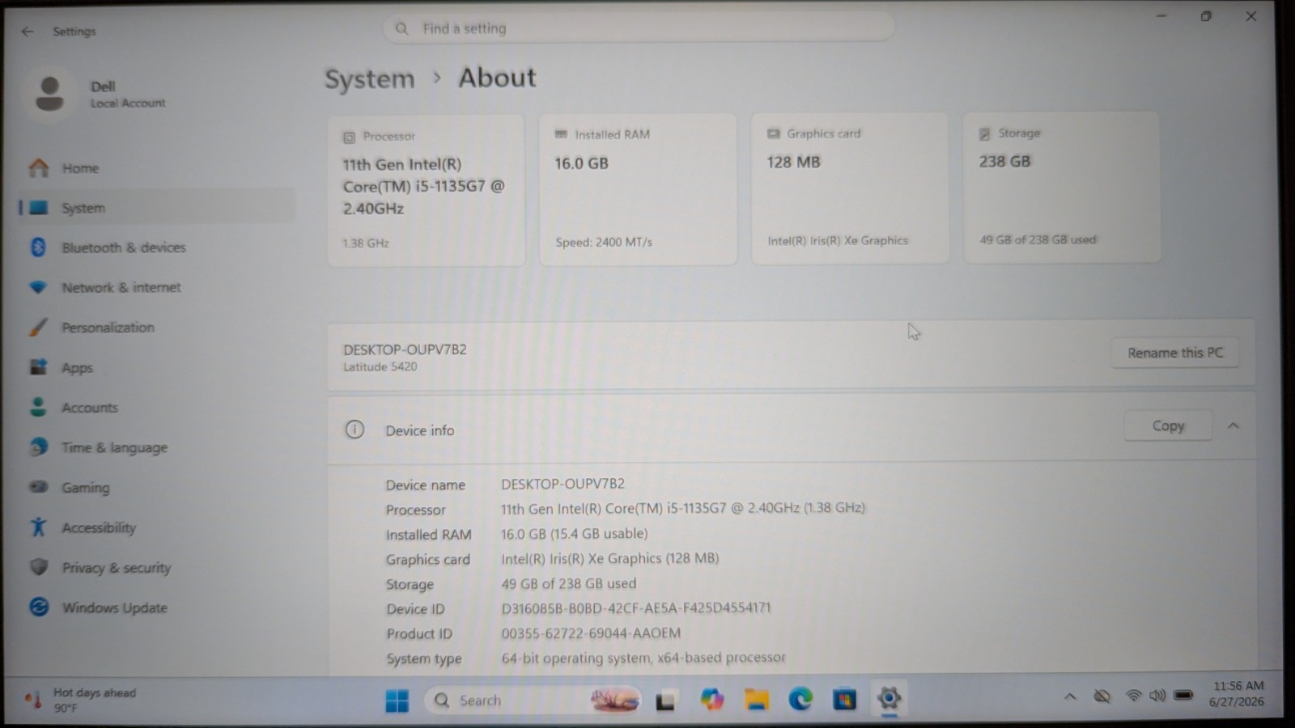Click the '16.0 GB (15.4 GB usable)' text
The width and height of the screenshot is (1295, 728).
574,534
